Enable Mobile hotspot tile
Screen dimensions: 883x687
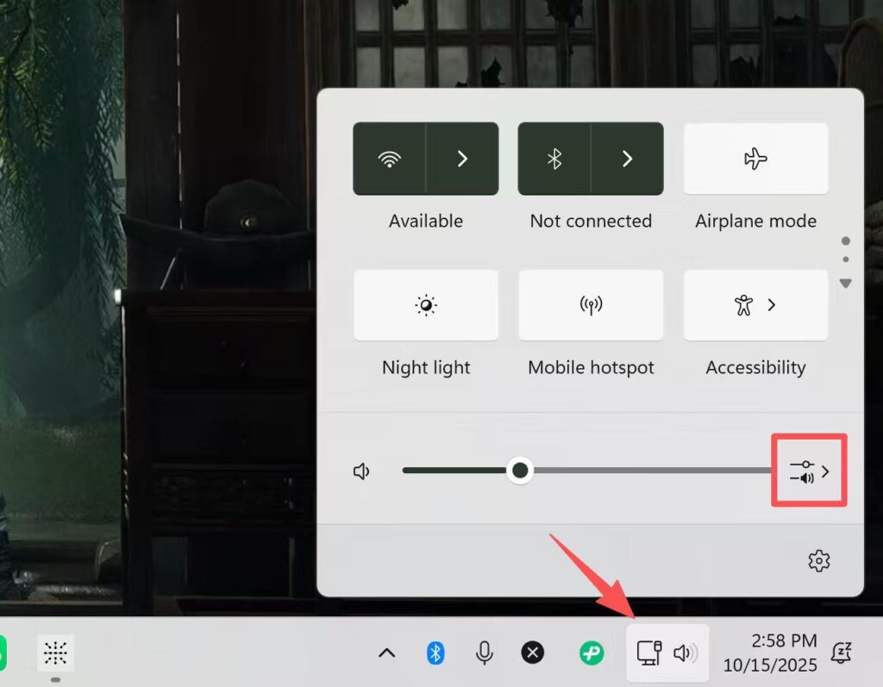[591, 305]
